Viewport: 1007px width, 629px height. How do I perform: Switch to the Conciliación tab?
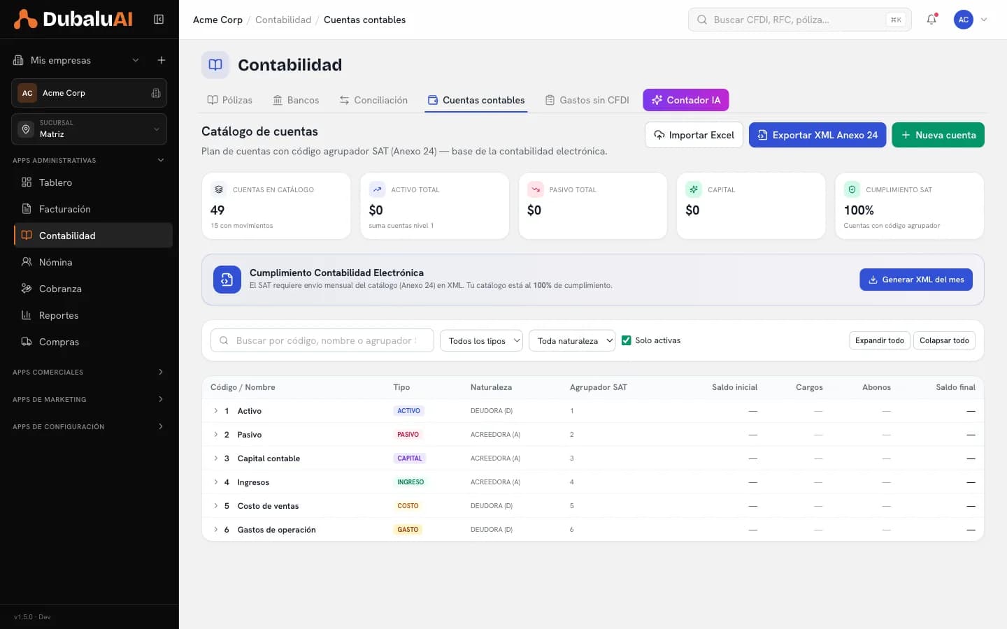(373, 100)
